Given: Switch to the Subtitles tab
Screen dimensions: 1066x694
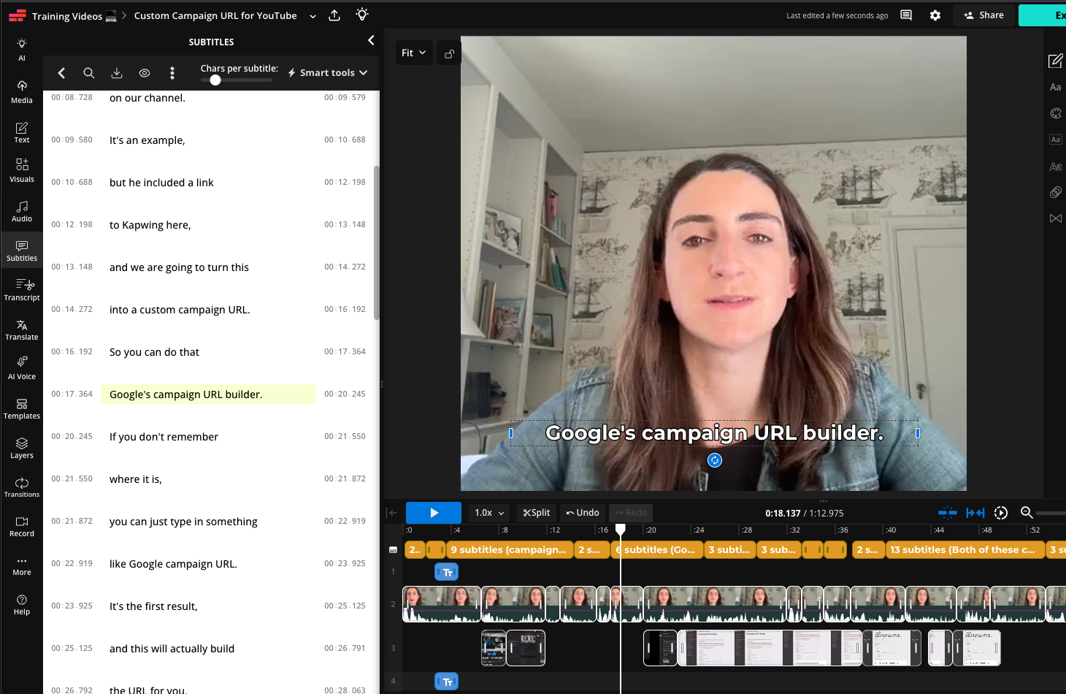Looking at the screenshot, I should (22, 251).
